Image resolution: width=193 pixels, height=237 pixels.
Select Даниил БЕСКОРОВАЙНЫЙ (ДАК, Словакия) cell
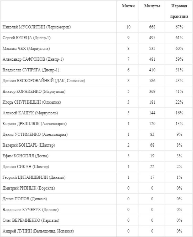(x=44, y=81)
